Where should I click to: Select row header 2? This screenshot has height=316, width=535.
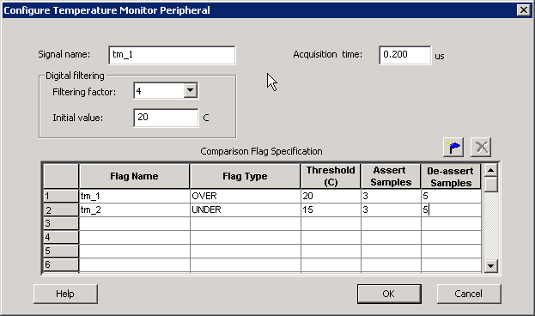point(61,210)
